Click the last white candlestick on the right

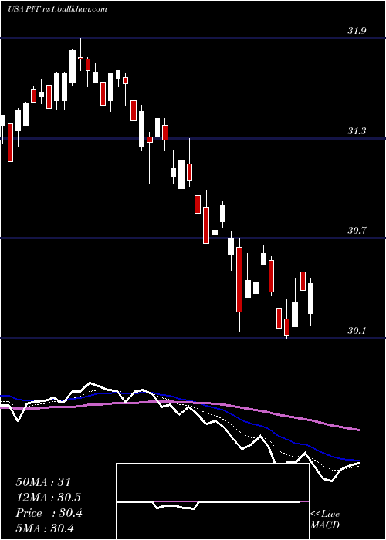(310, 299)
